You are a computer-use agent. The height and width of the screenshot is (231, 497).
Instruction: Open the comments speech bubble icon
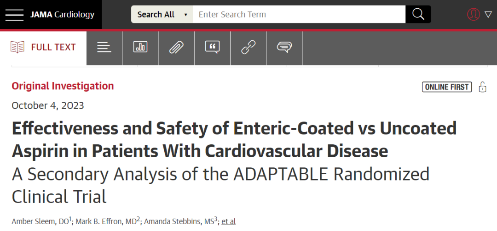click(284, 47)
